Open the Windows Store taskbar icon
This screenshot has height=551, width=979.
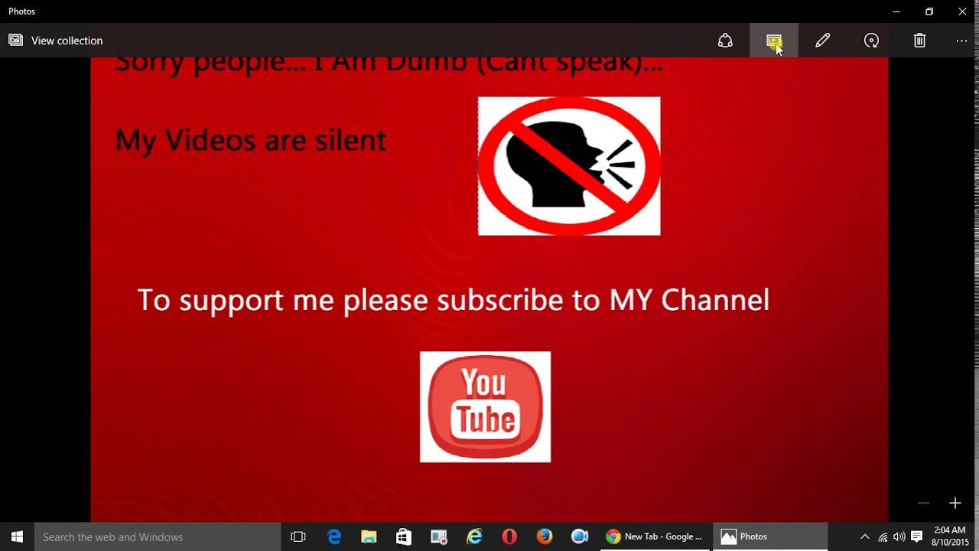404,536
